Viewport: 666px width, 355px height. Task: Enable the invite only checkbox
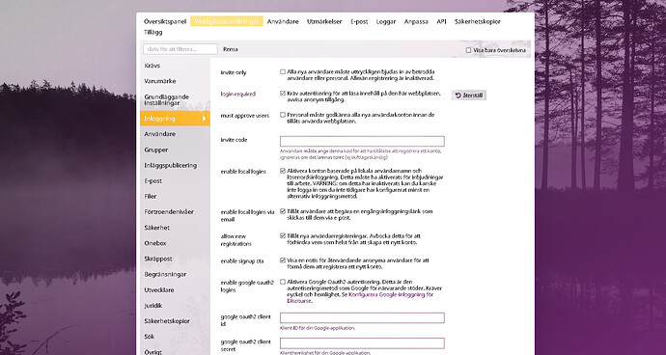[283, 71]
